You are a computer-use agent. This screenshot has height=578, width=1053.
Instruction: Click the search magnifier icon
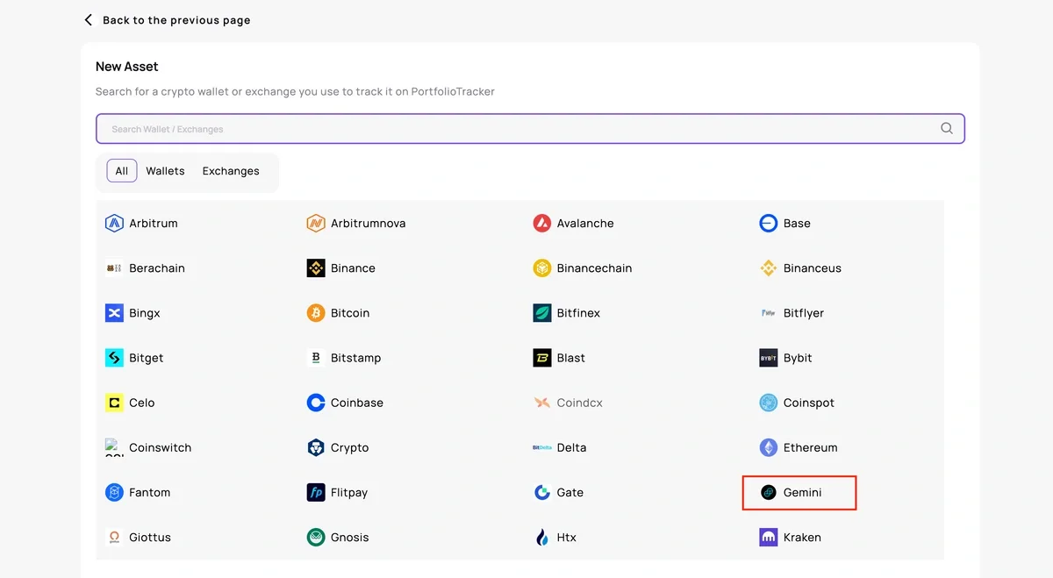[x=947, y=128]
